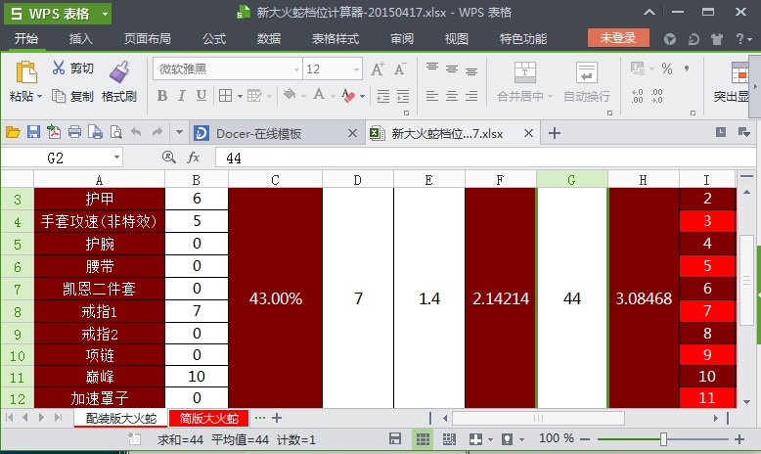Switch to normal view in status bar
Viewport: 761px width, 454px height.
423,439
